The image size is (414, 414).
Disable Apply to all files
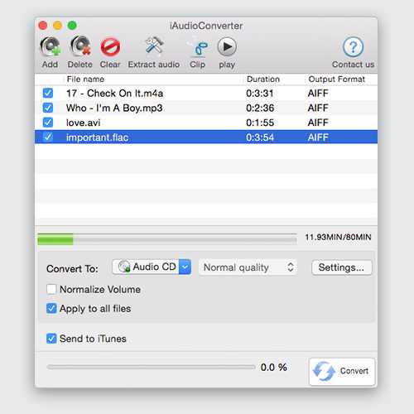click(x=51, y=308)
